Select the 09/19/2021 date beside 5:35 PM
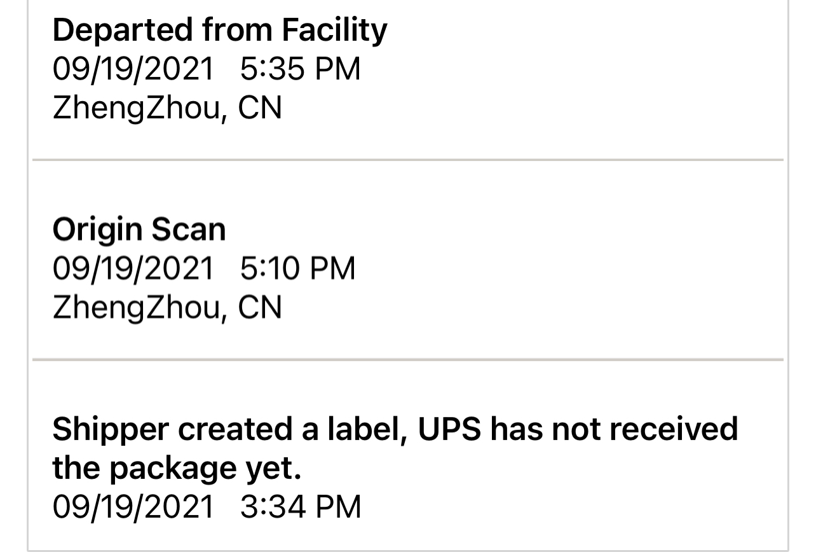Image resolution: width=816 pixels, height=552 pixels. point(133,69)
